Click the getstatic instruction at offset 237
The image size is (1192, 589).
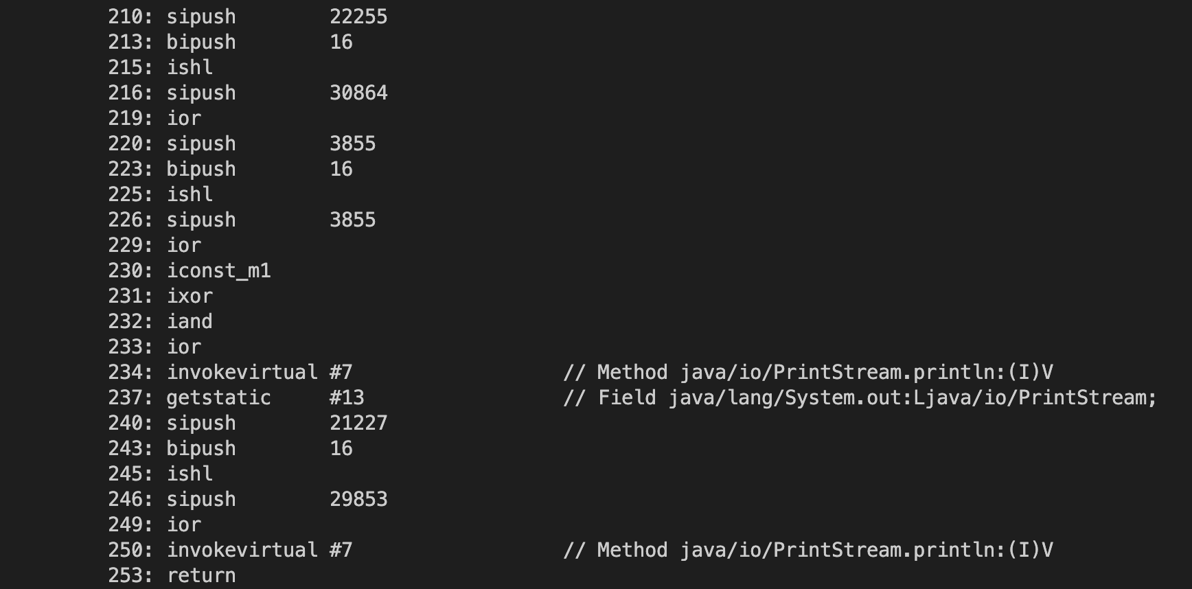point(219,397)
